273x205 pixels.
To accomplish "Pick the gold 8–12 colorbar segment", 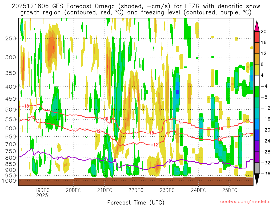I will click(257, 59).
